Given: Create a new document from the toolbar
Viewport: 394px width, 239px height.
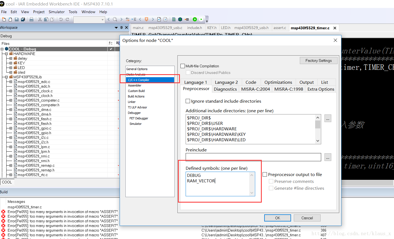Looking at the screenshot, I should point(4,19).
